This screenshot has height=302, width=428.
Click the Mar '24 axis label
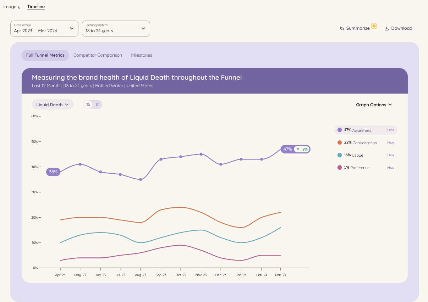point(281,275)
